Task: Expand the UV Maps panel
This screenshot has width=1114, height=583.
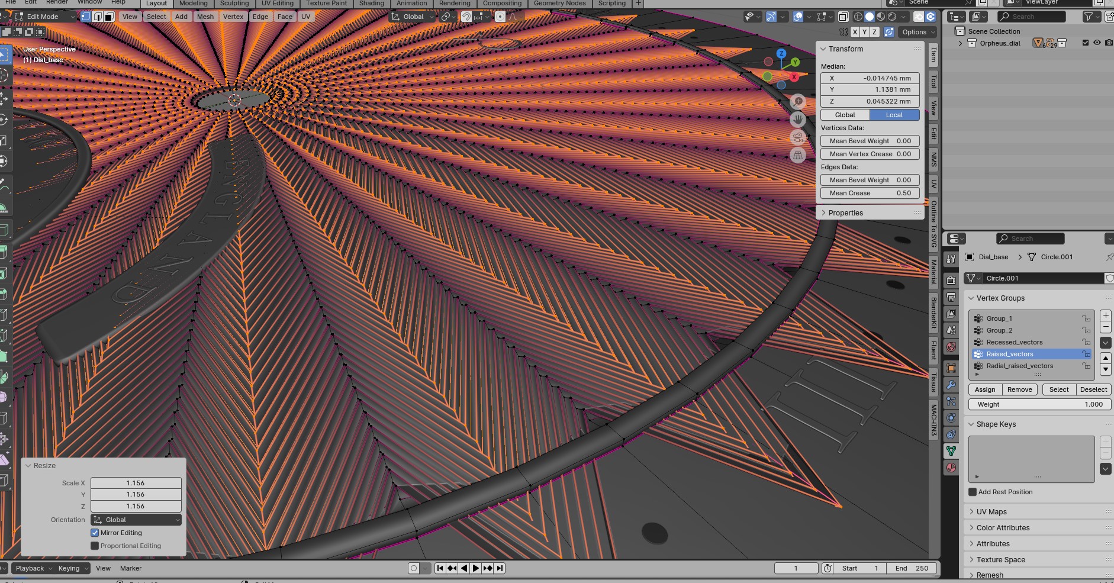Action: pyautogui.click(x=991, y=512)
